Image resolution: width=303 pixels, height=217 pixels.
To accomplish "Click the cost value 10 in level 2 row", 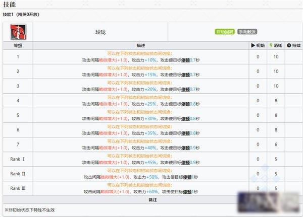I will pyautogui.click(x=276, y=71).
